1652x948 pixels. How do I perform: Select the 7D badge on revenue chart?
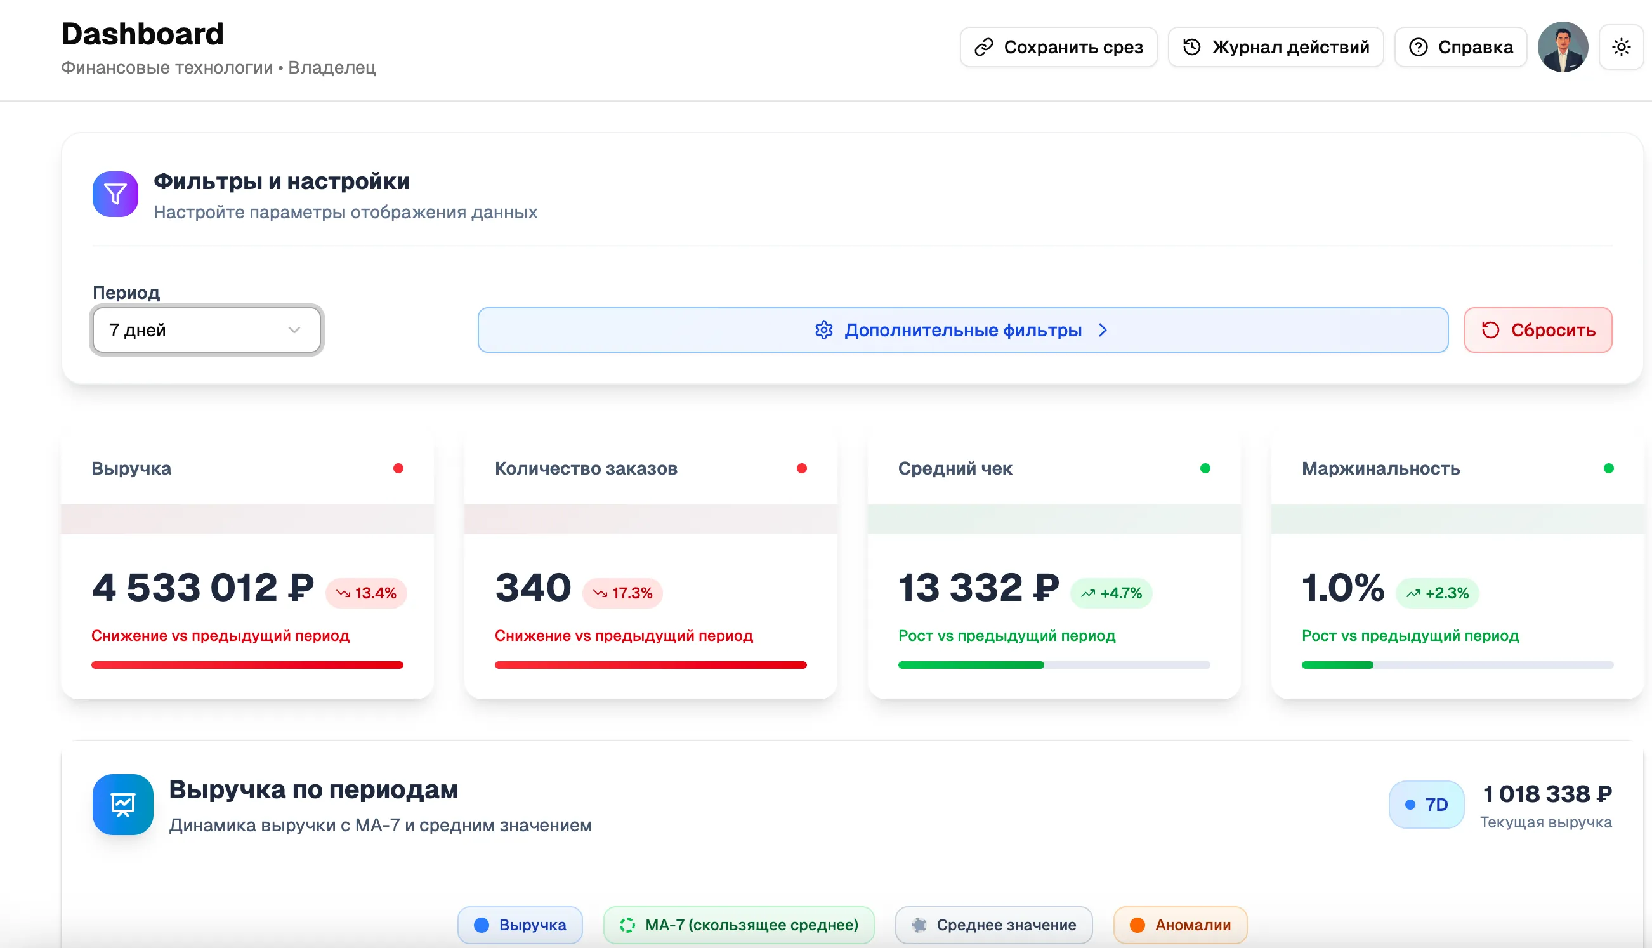tap(1426, 804)
